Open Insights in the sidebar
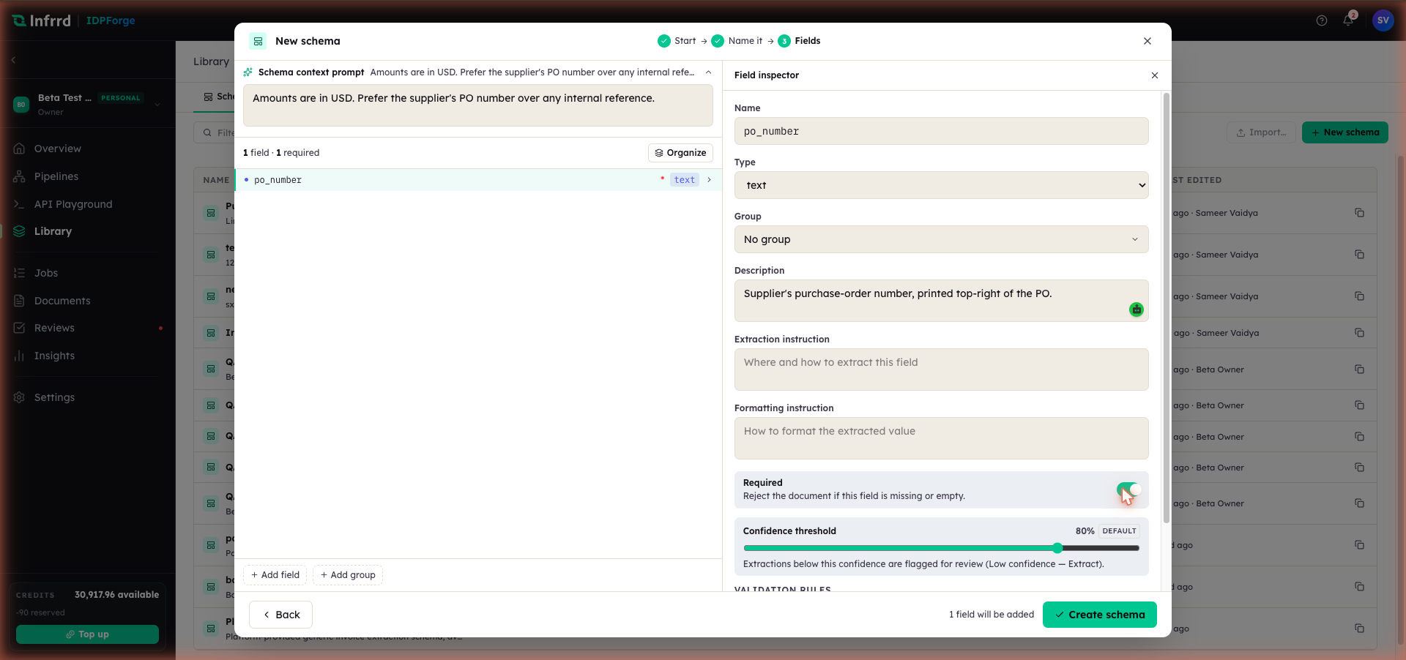The image size is (1406, 660). (x=54, y=356)
